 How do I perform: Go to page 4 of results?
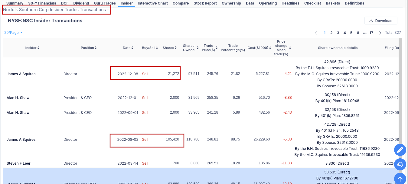coord(345,33)
